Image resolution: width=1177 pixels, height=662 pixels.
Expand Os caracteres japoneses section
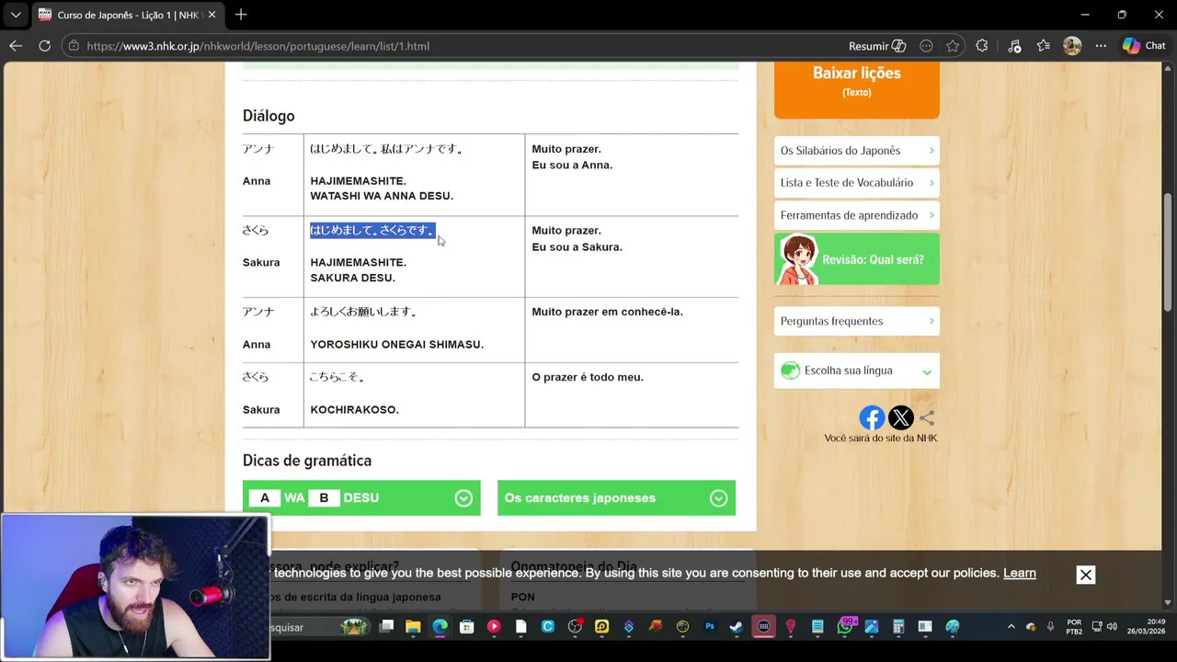click(x=616, y=497)
